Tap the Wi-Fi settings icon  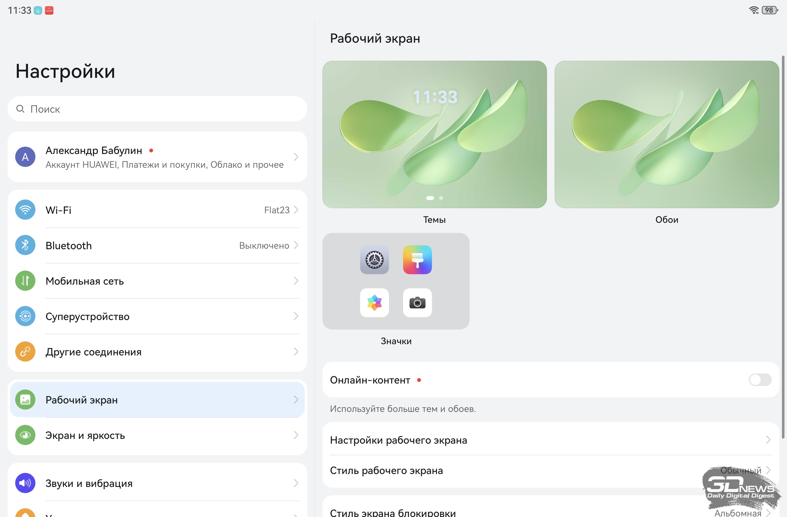point(25,210)
